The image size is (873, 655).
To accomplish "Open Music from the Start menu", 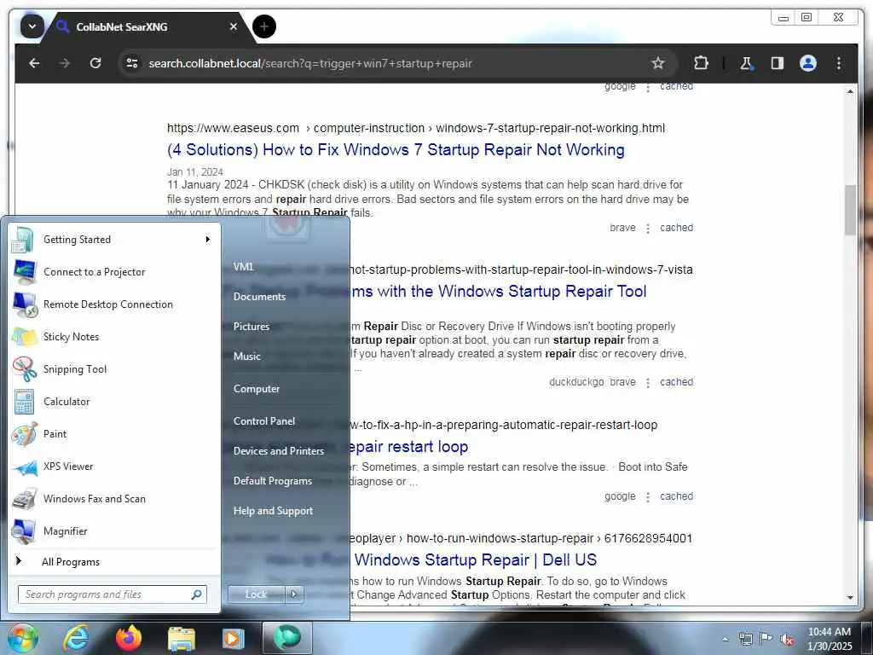I will point(246,356).
